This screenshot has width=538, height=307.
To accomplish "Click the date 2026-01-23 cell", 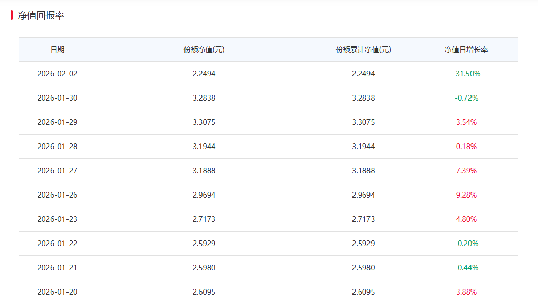I will coord(57,219).
